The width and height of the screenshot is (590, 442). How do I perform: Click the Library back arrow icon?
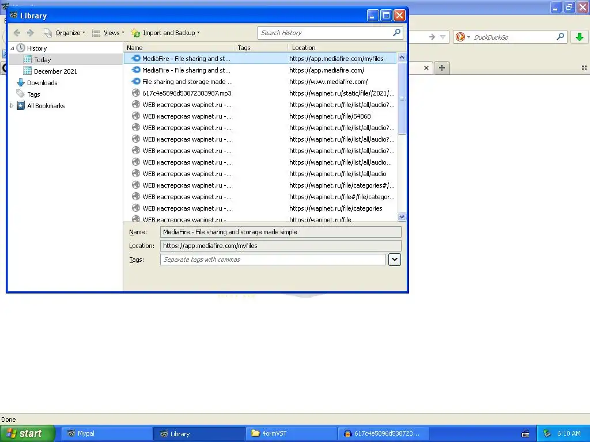17,33
